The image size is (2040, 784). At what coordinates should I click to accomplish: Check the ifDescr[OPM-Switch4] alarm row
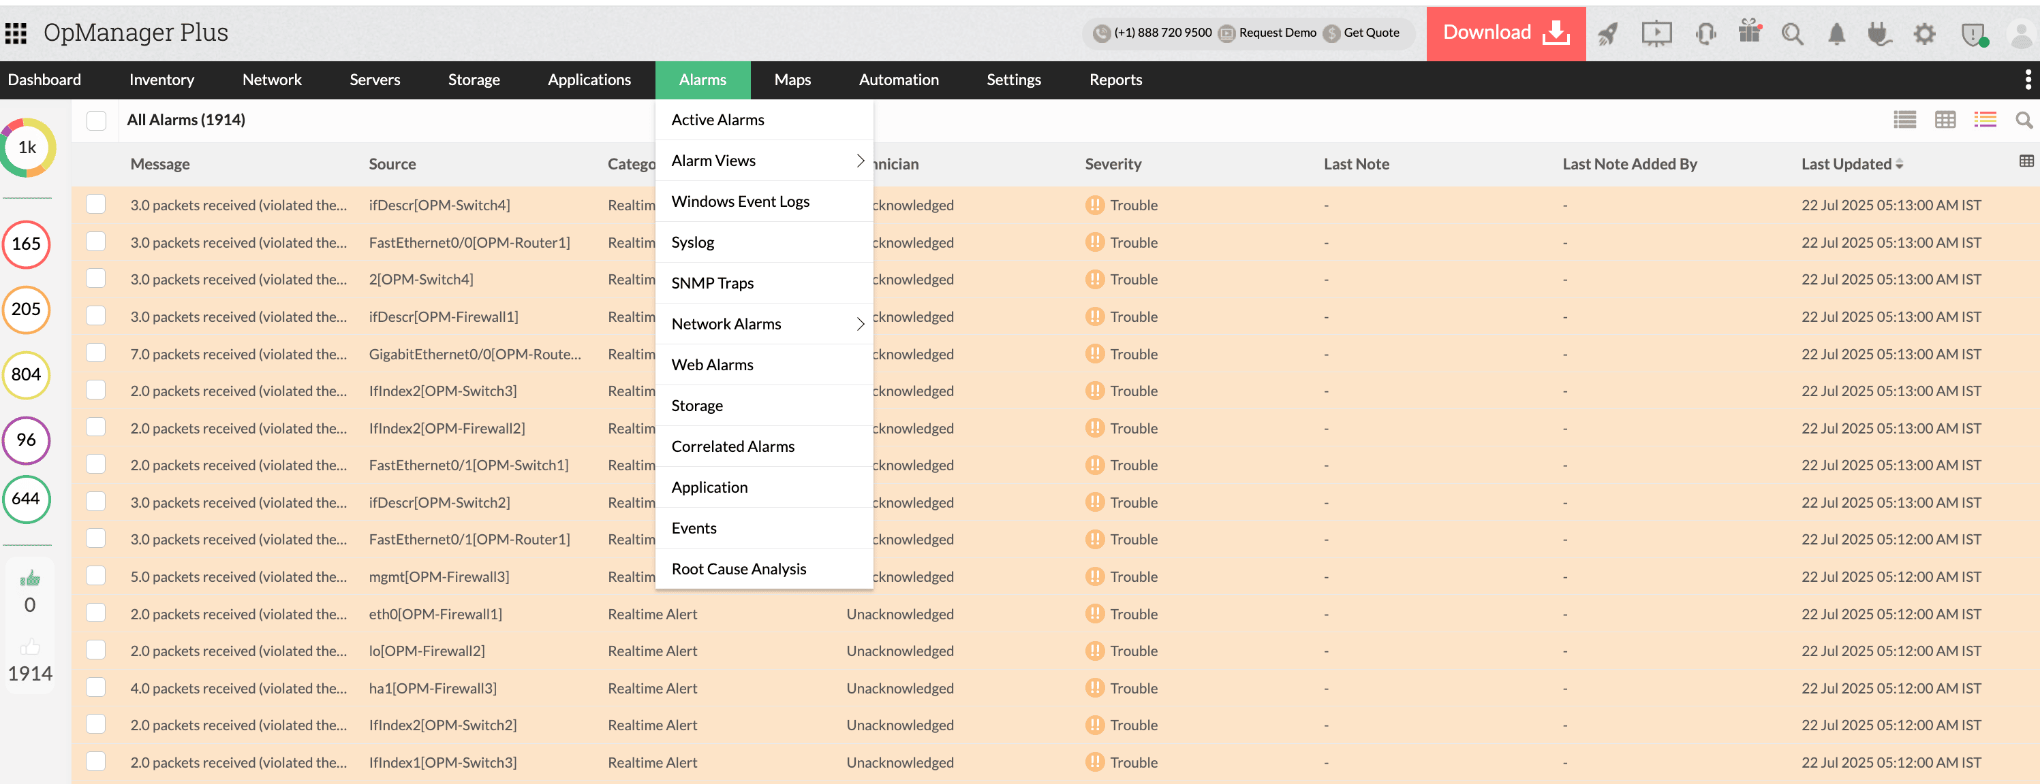[96, 204]
